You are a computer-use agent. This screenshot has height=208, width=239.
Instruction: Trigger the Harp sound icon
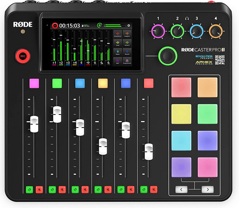pyautogui.click(x=118, y=43)
